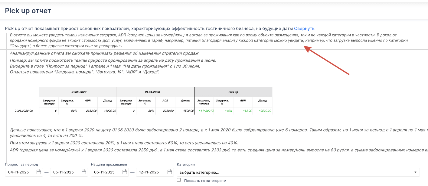This screenshot has width=428, height=186.
Task: Click the "Pick up" header in example table
Action: (x=233, y=92)
